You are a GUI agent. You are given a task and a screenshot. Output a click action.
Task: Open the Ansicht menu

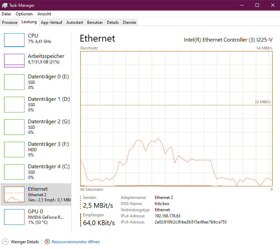point(44,14)
